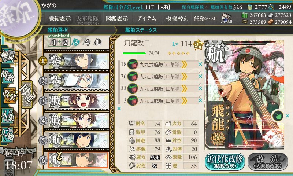The height and width of the screenshot is (176, 293).
Task: Open the 36-plane slot 九九式艦爆(江草隊) equipment
Action: click(160, 77)
